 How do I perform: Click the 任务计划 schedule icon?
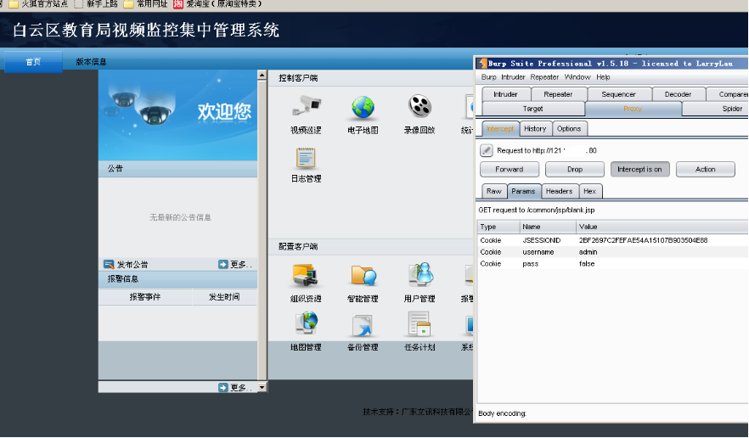(x=419, y=324)
